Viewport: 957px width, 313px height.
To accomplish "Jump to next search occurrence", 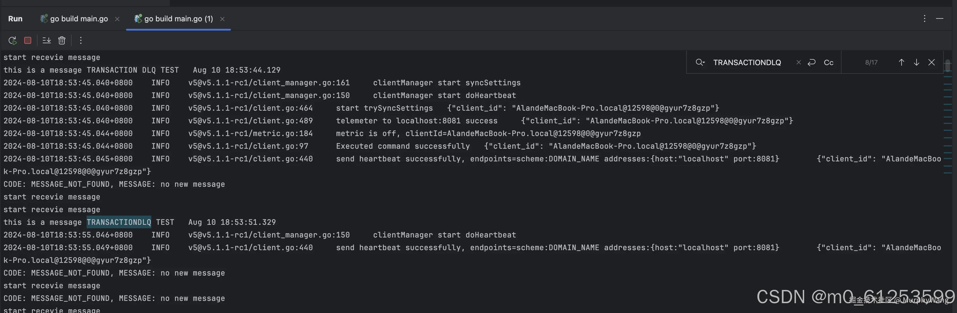I will pos(917,62).
